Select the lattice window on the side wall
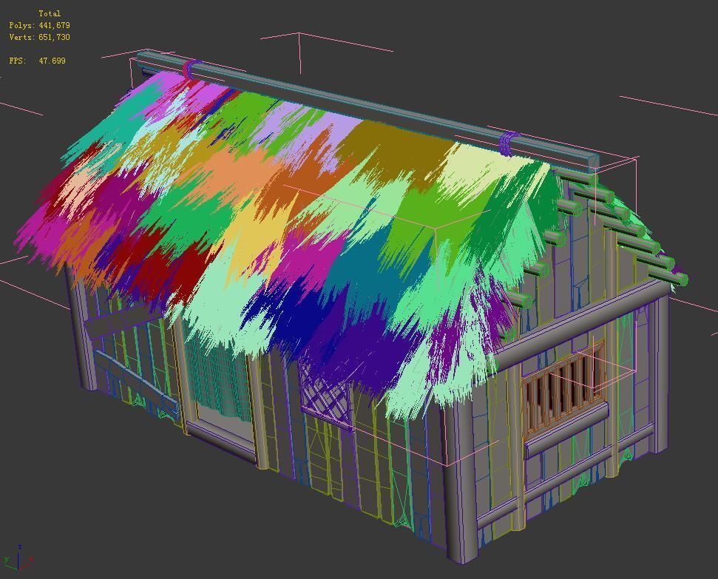This screenshot has height=579, width=718. click(326, 395)
